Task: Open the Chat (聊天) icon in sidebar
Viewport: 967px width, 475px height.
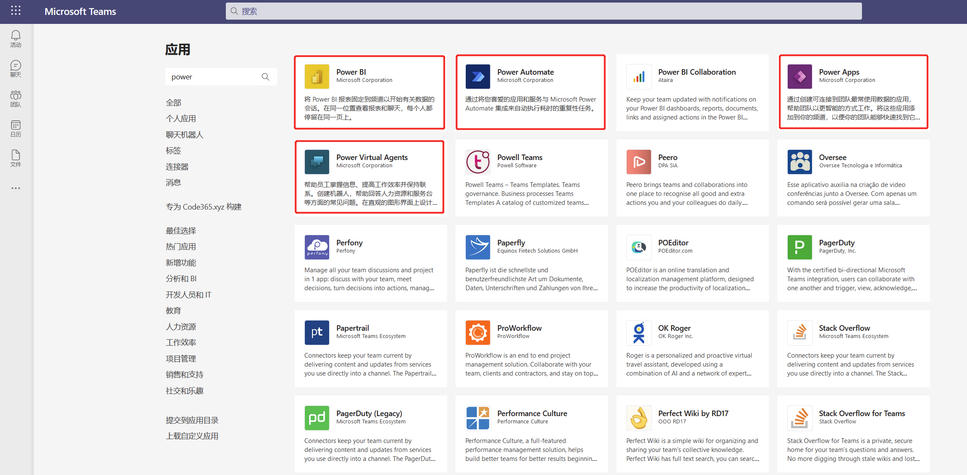Action: (x=15, y=68)
